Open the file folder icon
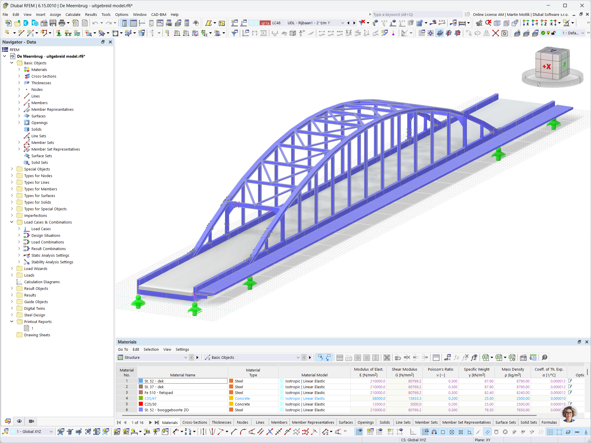 coord(17,23)
